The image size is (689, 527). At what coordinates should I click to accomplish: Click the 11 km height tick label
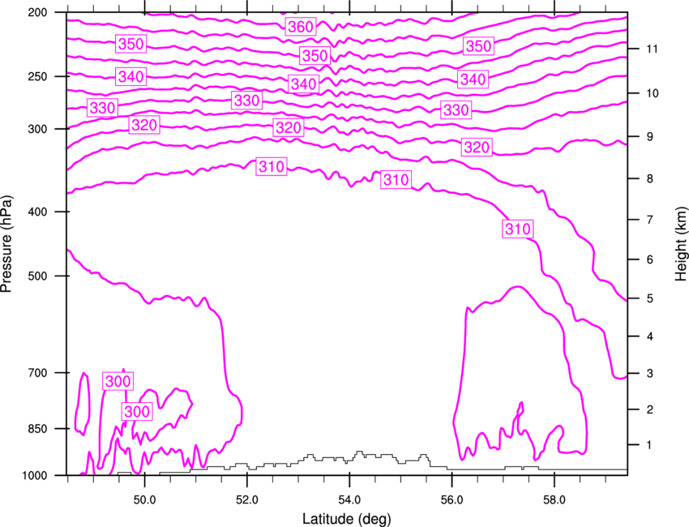tap(653, 49)
